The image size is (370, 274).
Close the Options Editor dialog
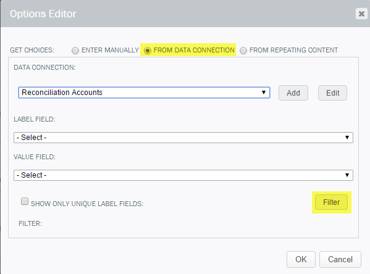(x=361, y=14)
